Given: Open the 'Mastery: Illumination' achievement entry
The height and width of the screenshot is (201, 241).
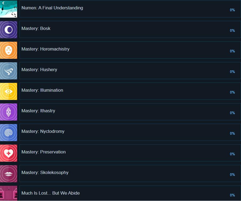Looking at the screenshot, I should point(42,90).
